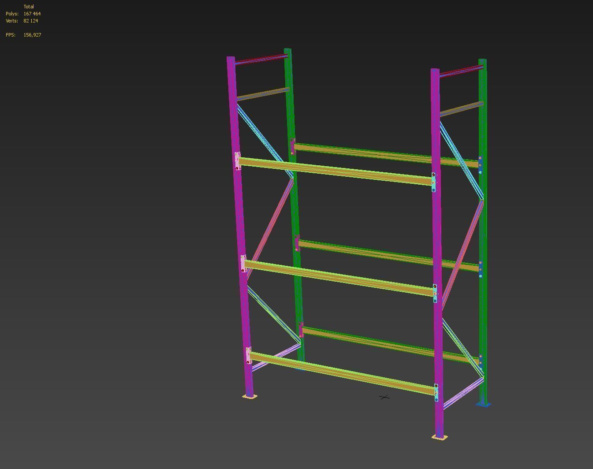The height and width of the screenshot is (469, 593).
Task: Select the top front yellow-green beam
Action: tap(335, 171)
